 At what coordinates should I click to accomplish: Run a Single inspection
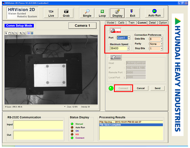point(87,13)
